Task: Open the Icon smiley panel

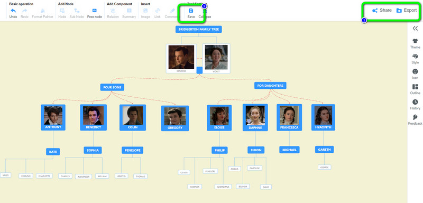Action: click(415, 71)
